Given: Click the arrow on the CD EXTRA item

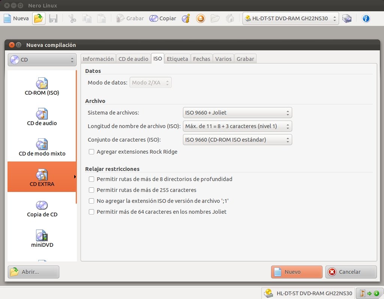Looking at the screenshot, I should (x=75, y=177).
